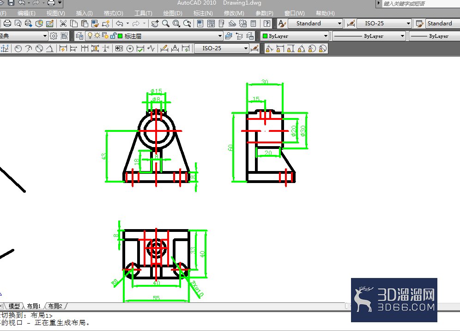Select the Match Properties brush icon
The width and height of the screenshot is (460, 331).
click(x=95, y=24)
